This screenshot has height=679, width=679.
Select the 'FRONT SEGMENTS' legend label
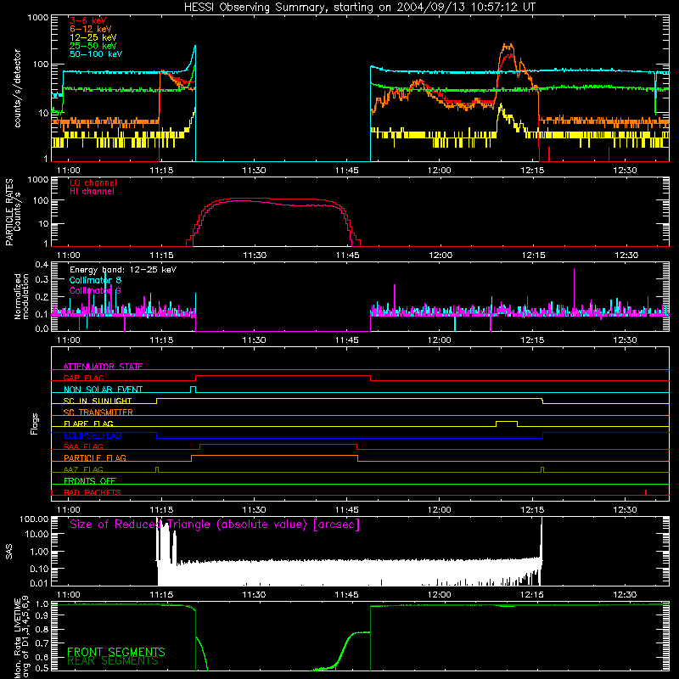click(x=116, y=652)
